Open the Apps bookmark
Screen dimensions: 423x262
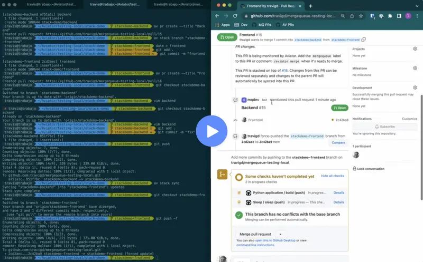coord(223,25)
